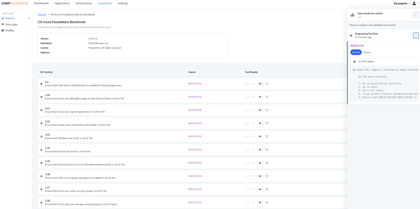Open the Dashboards menu

click(41, 4)
